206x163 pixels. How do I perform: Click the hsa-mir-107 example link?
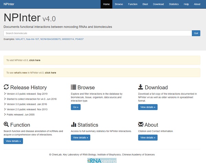(x=33, y=39)
